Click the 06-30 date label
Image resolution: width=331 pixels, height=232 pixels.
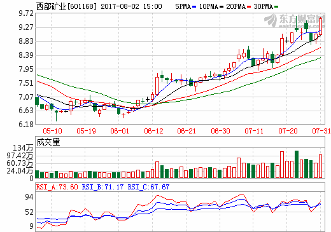click(x=220, y=131)
